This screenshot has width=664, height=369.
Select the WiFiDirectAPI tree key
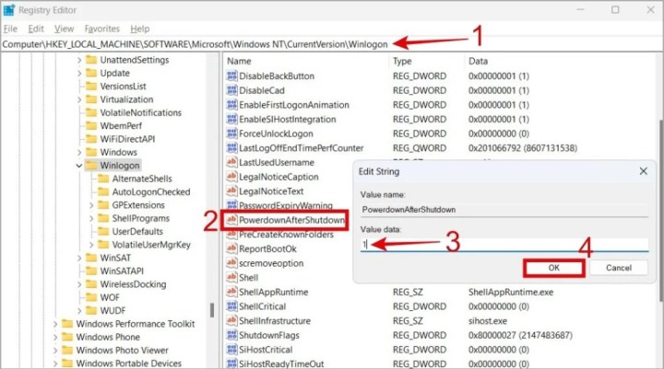[127, 139]
